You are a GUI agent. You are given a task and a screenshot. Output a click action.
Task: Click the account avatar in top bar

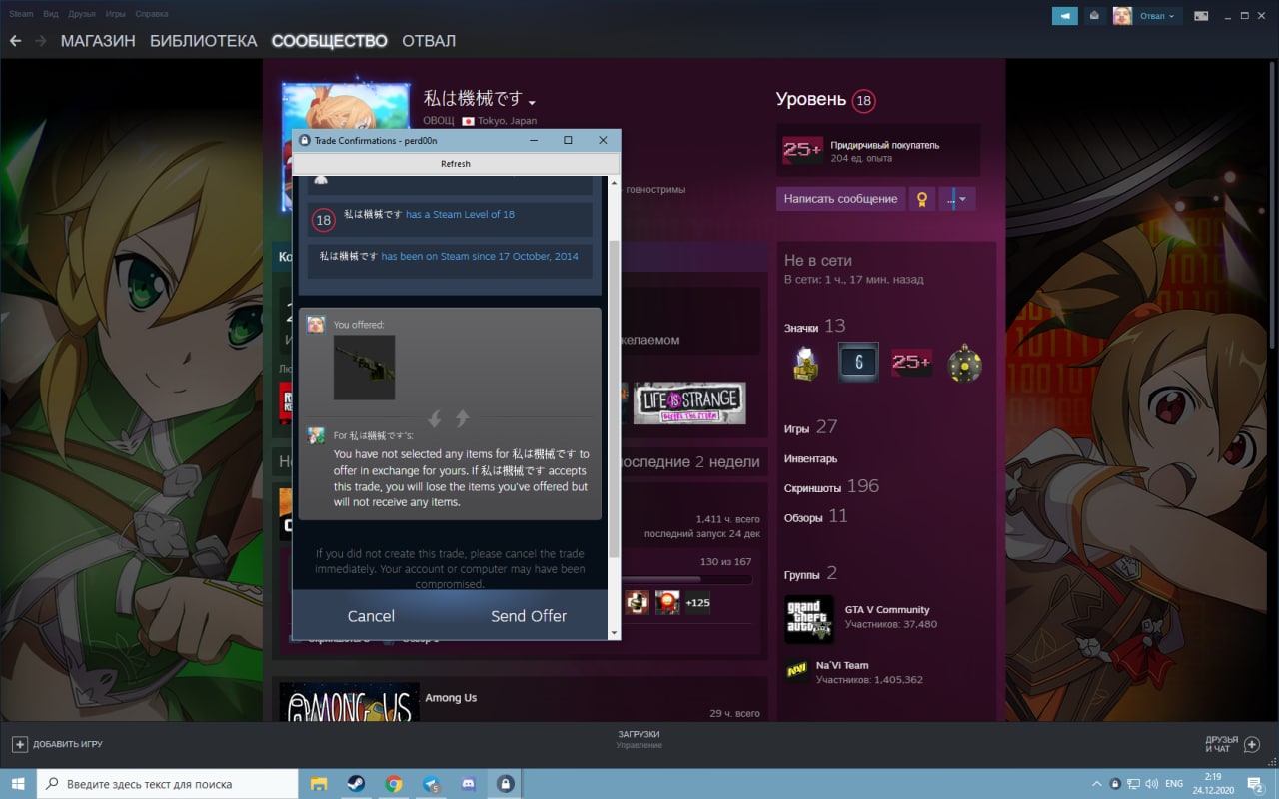pos(1122,15)
